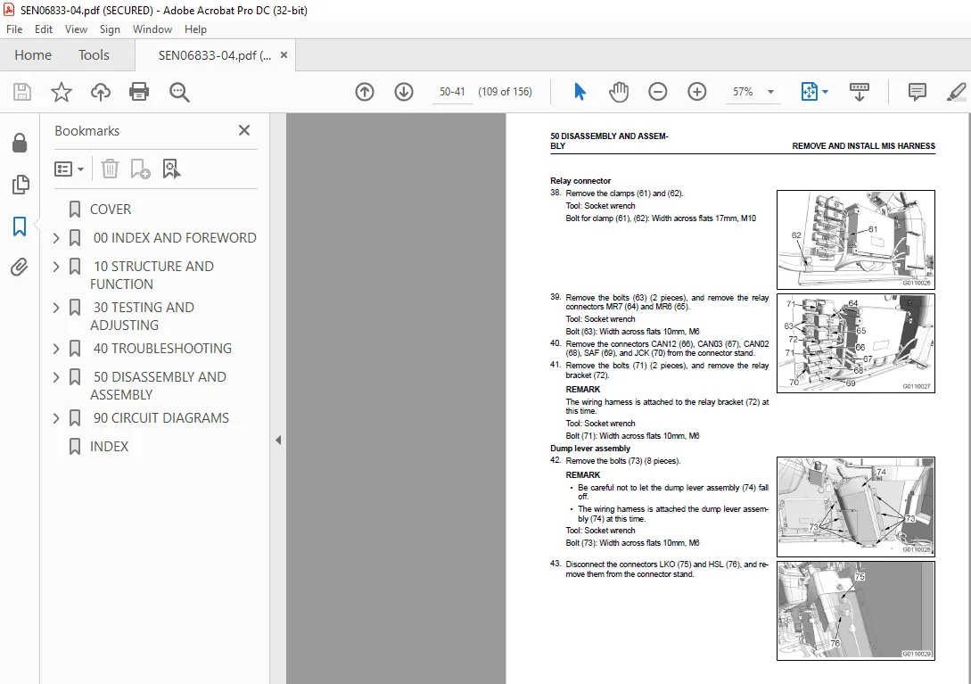This screenshot has width=971, height=684.
Task: Click the Save file icon
Action: click(x=22, y=93)
